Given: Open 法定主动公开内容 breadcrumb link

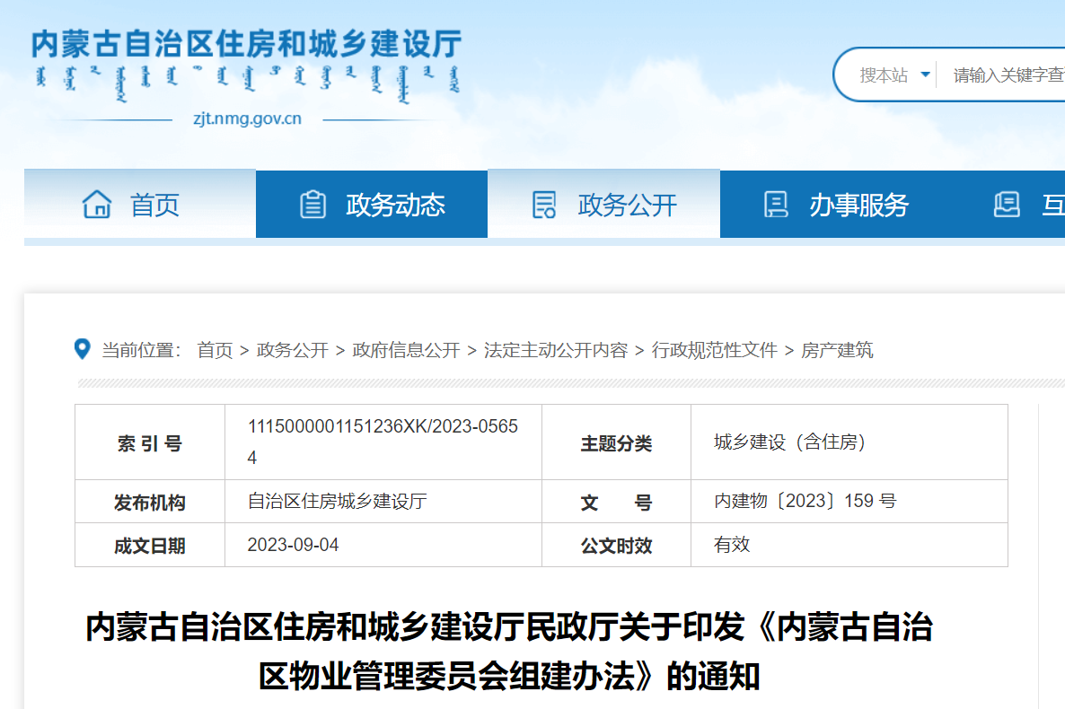Looking at the screenshot, I should (556, 350).
